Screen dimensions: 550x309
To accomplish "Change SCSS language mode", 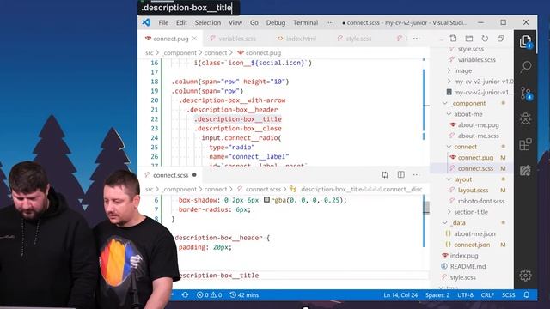I will coord(508,295).
